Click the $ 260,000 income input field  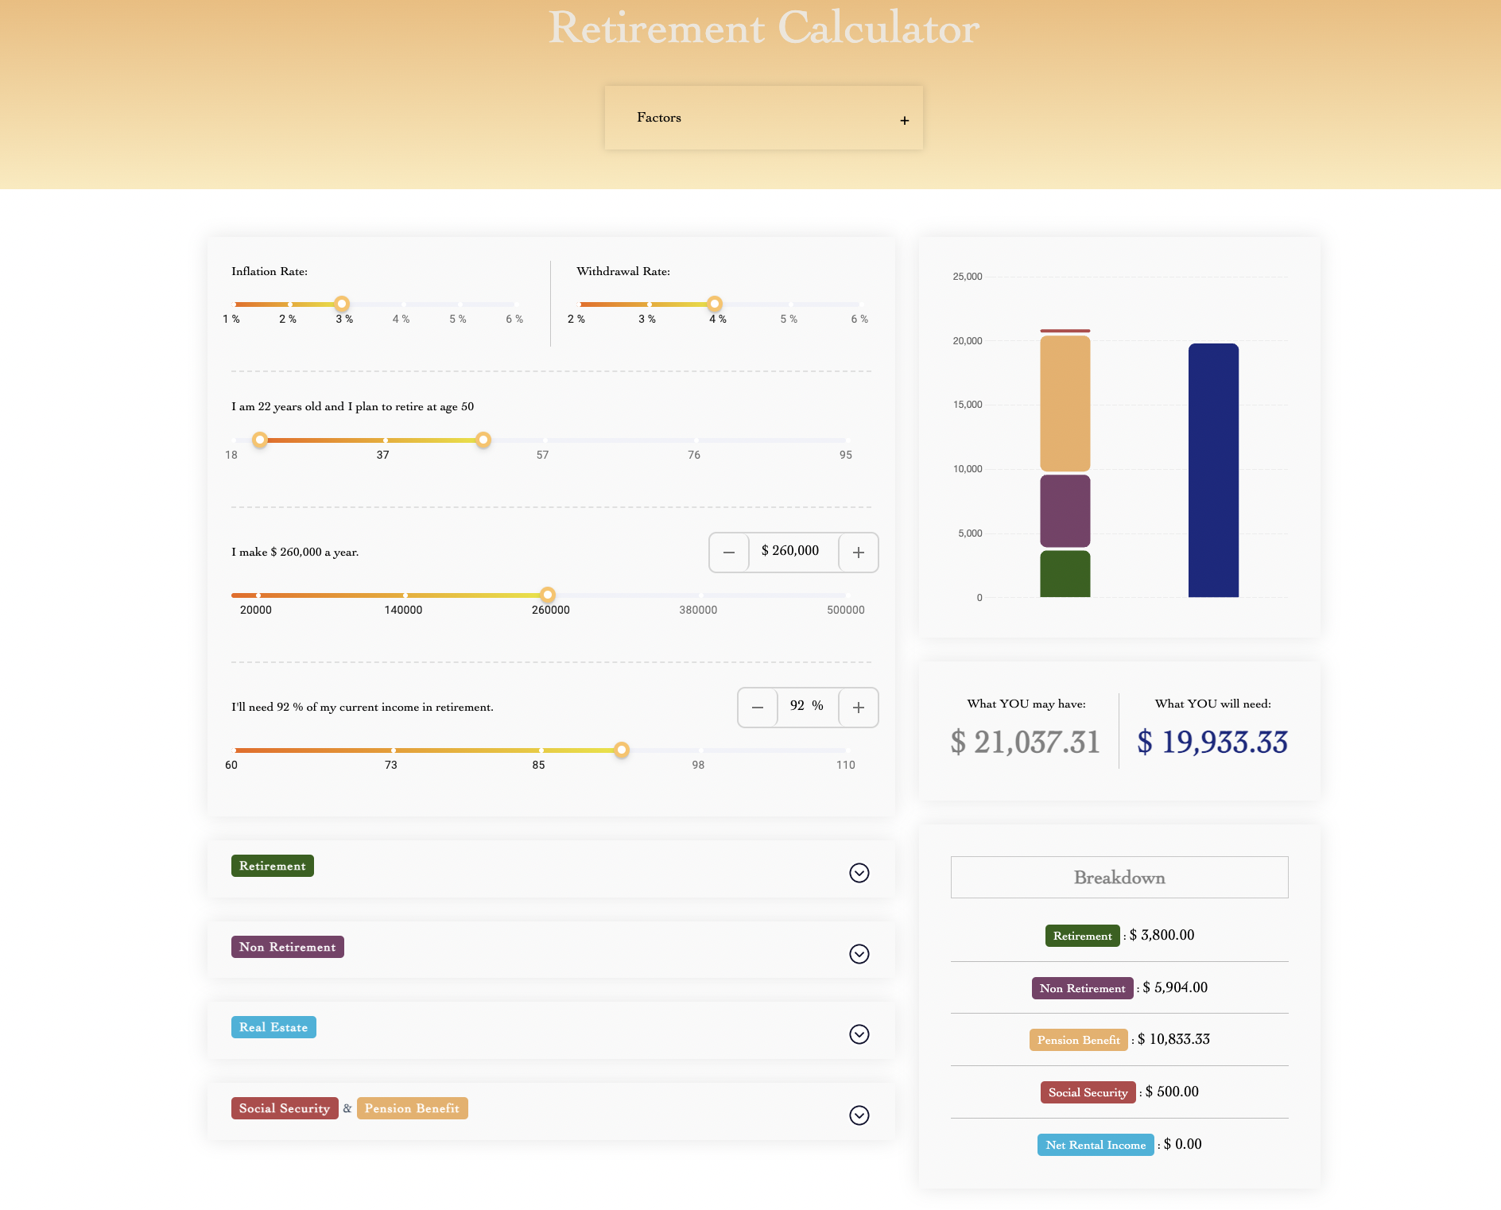click(793, 551)
